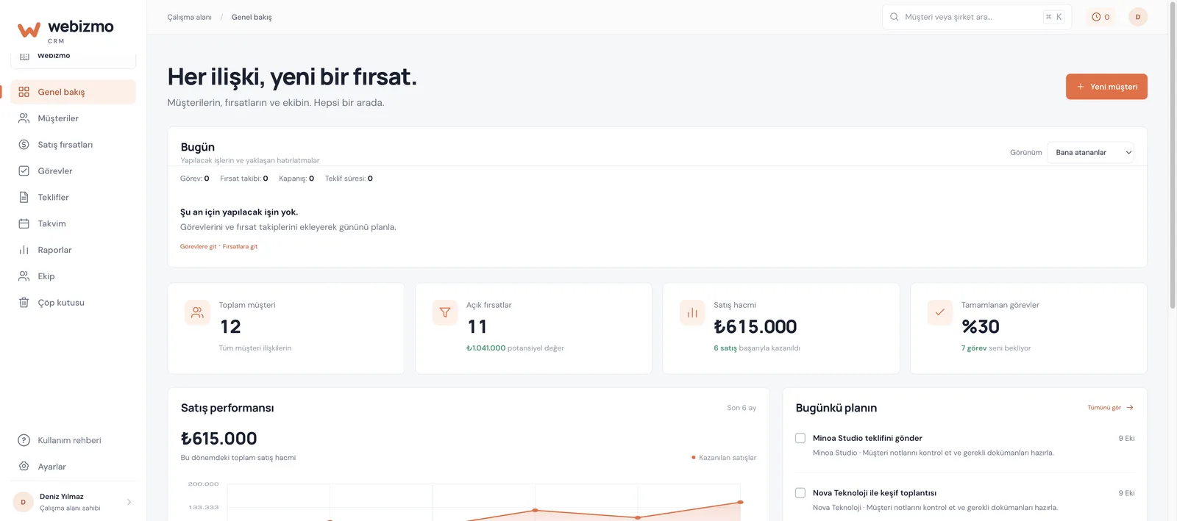Open the Çöp kutusu trash icon
Screen dimensions: 1177x521
(x=24, y=303)
